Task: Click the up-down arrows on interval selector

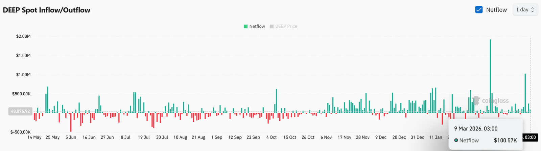Action: (533, 10)
